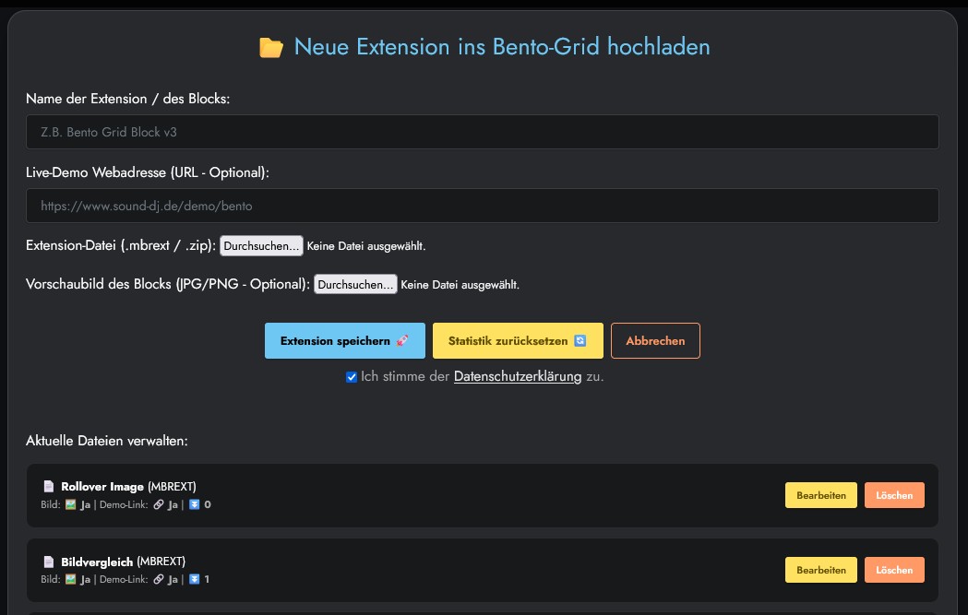Click the picture icon in Bildvergleich row
Viewport: 968px width, 615px height.
(x=70, y=579)
